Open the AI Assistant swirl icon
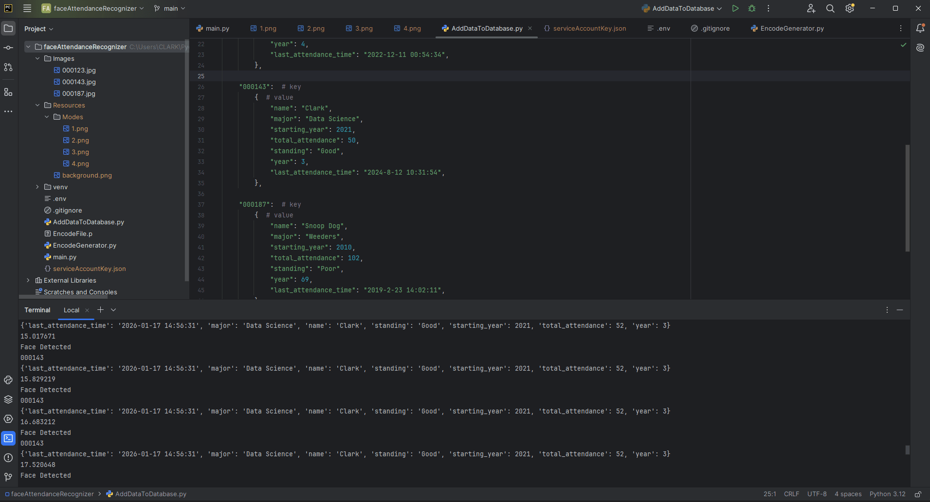 (x=920, y=48)
